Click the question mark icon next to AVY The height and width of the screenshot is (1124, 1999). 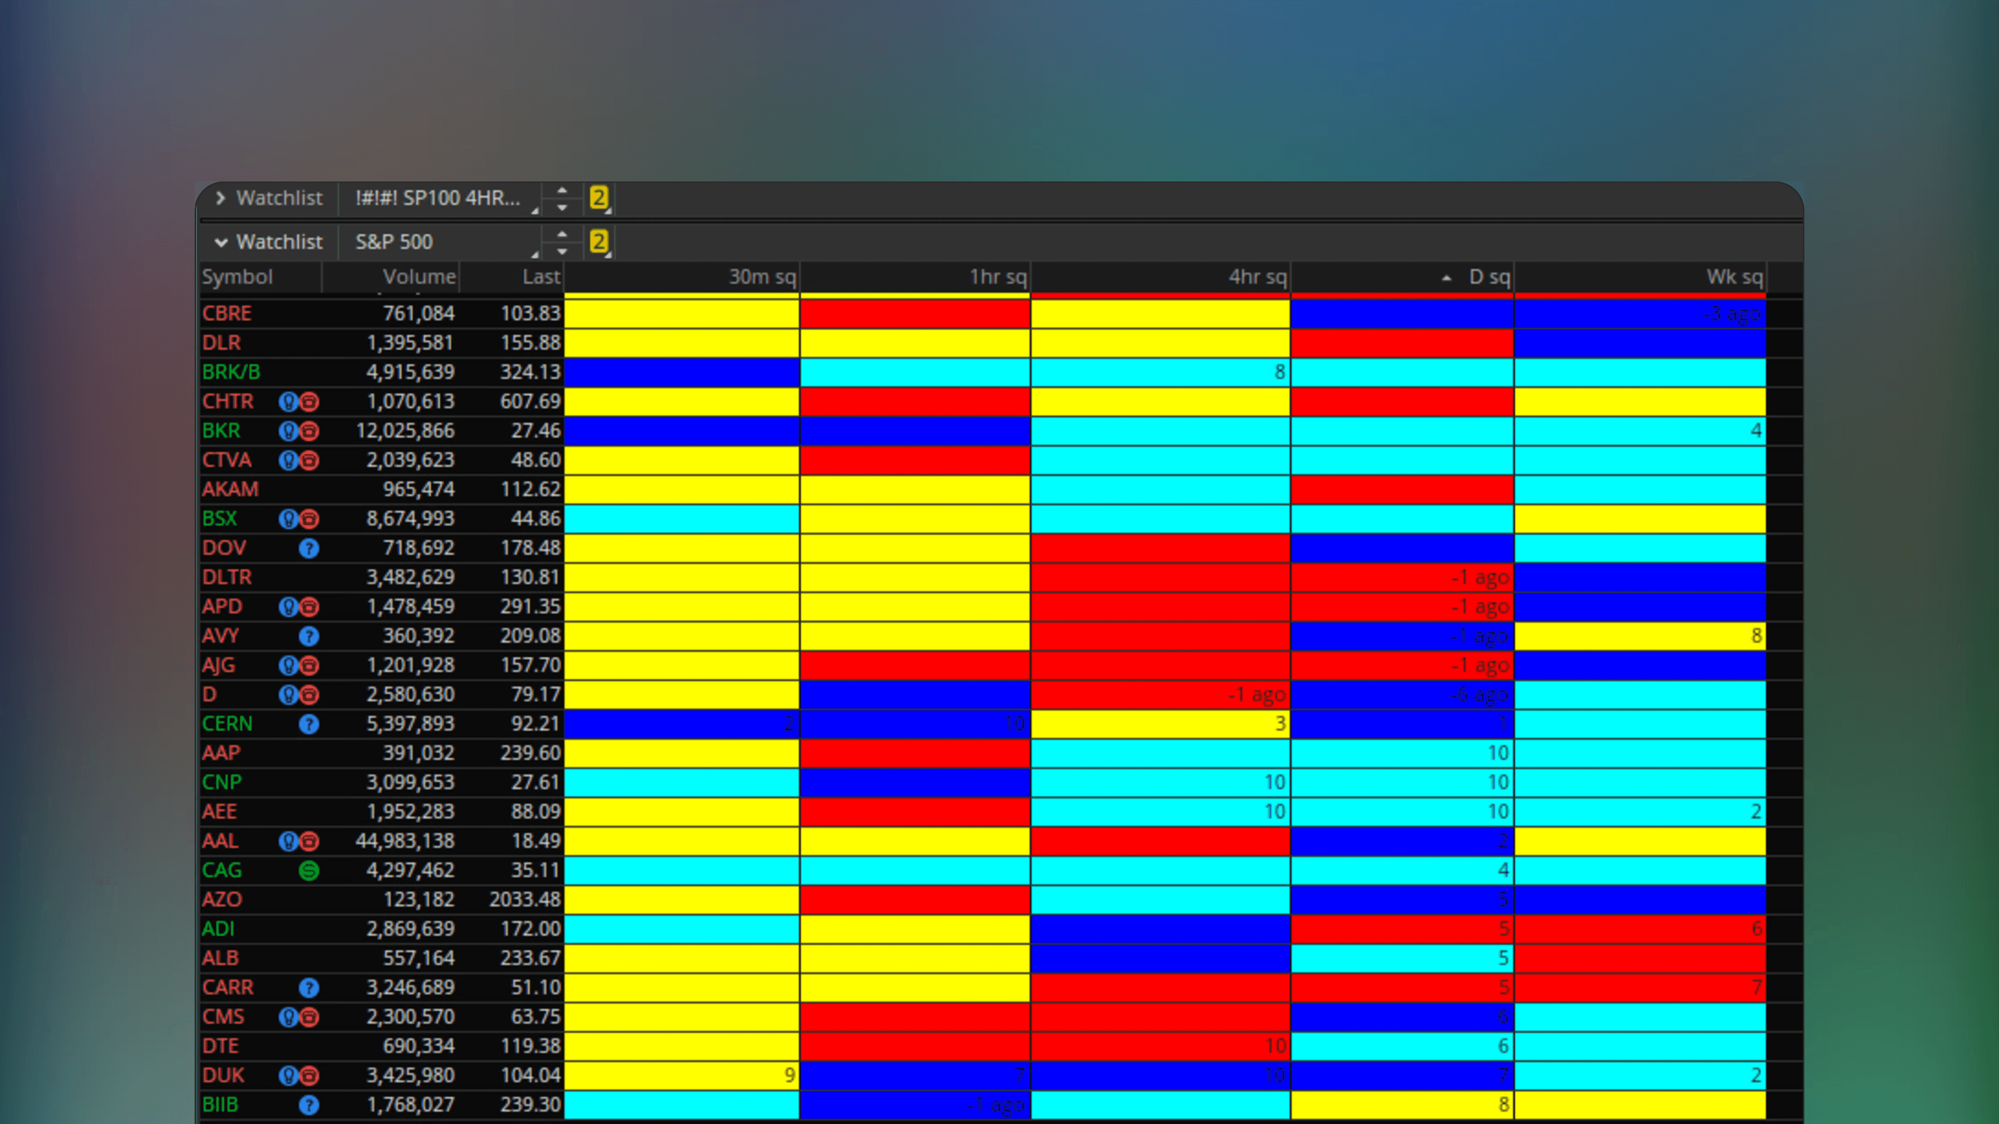coord(309,636)
